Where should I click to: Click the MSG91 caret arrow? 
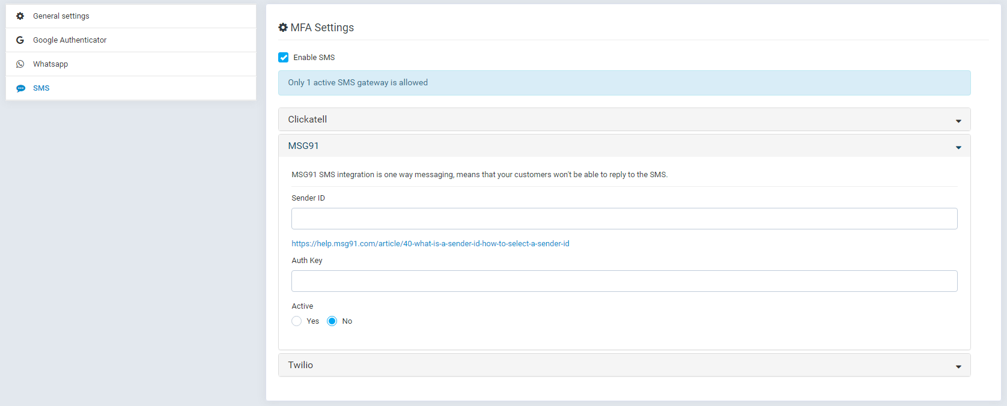pyautogui.click(x=958, y=147)
